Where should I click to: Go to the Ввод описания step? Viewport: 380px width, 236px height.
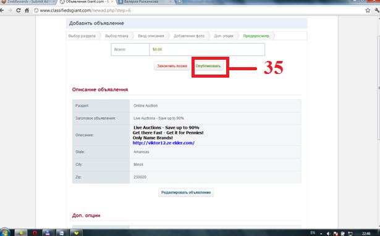click(x=151, y=36)
